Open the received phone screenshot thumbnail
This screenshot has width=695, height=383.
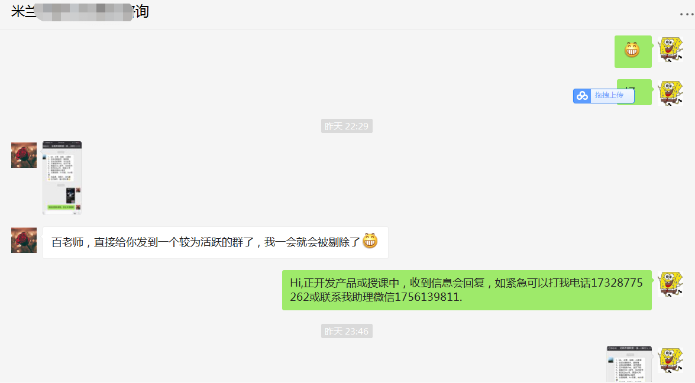click(x=62, y=178)
